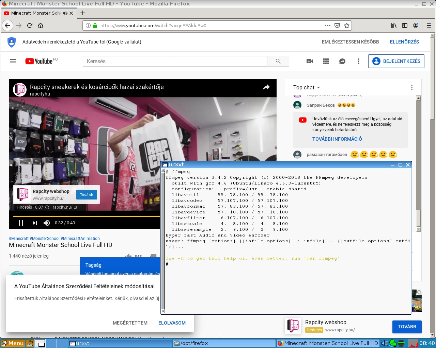The width and height of the screenshot is (436, 348).
Task: Reload the page in Firefox
Action: (x=30, y=25)
